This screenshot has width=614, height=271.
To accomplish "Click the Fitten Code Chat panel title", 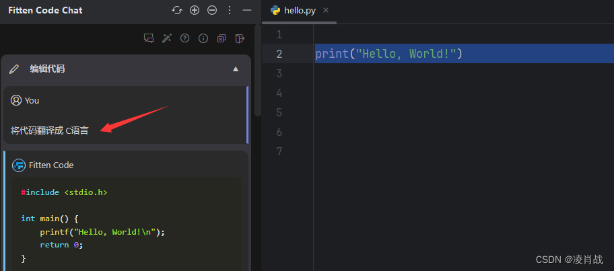I will click(45, 11).
